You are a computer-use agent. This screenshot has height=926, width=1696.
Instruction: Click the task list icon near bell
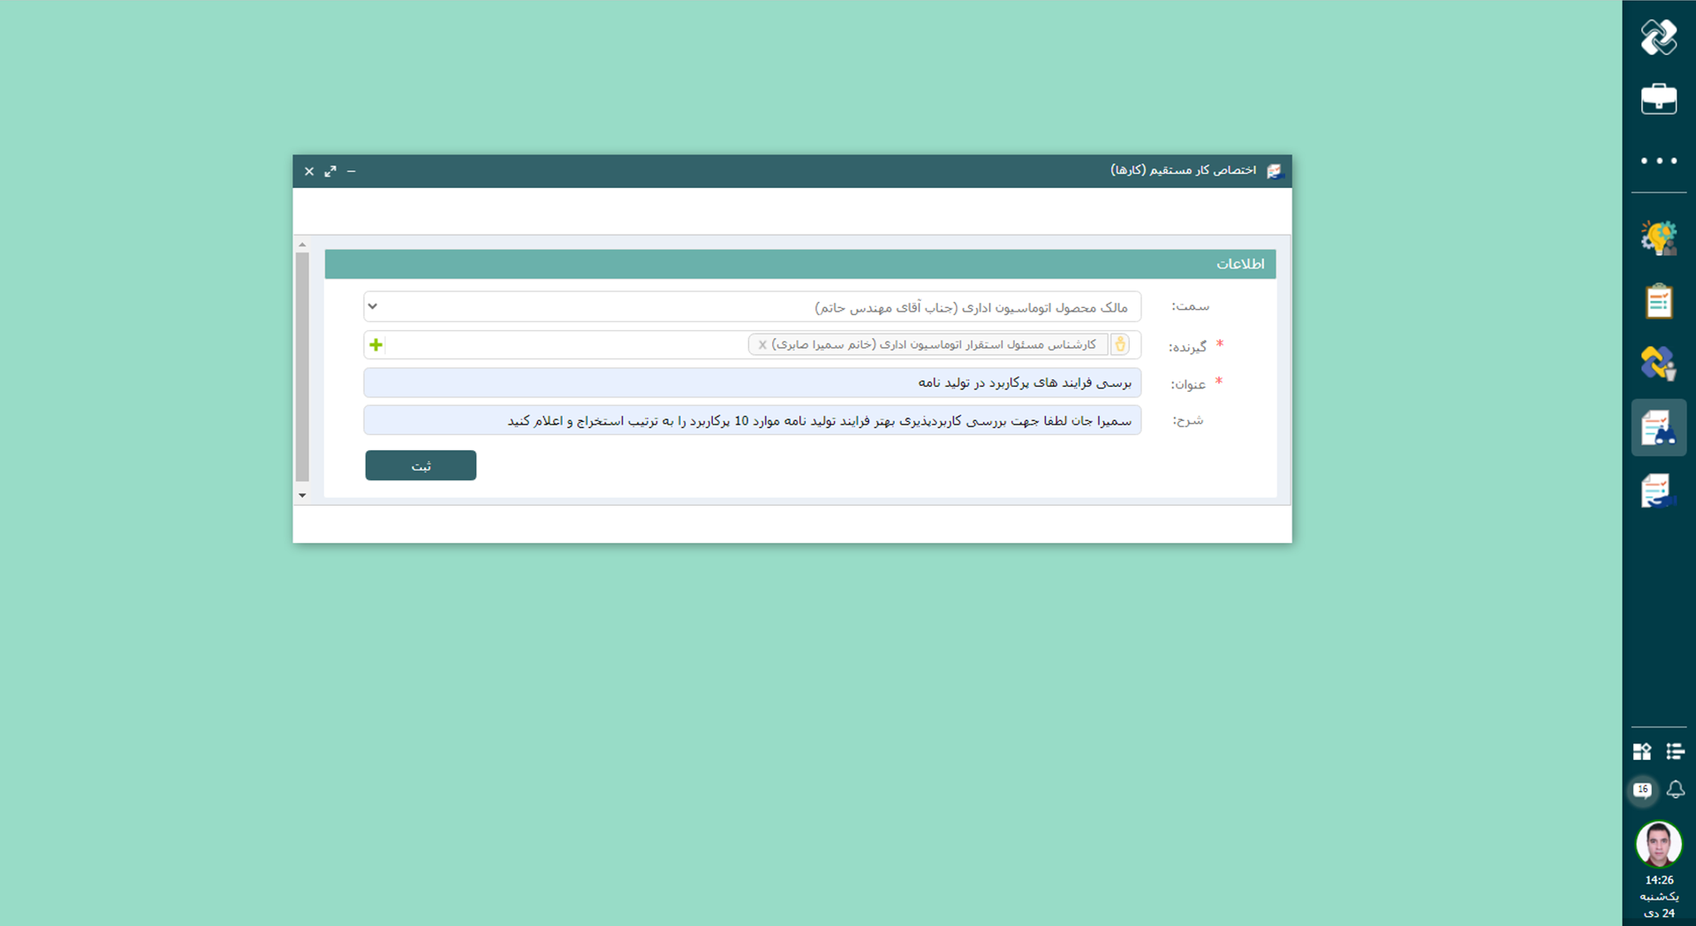click(1675, 751)
